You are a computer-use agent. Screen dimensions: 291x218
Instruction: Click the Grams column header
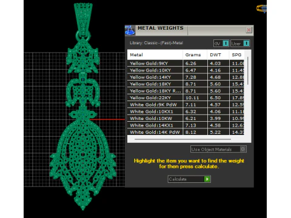(195, 54)
